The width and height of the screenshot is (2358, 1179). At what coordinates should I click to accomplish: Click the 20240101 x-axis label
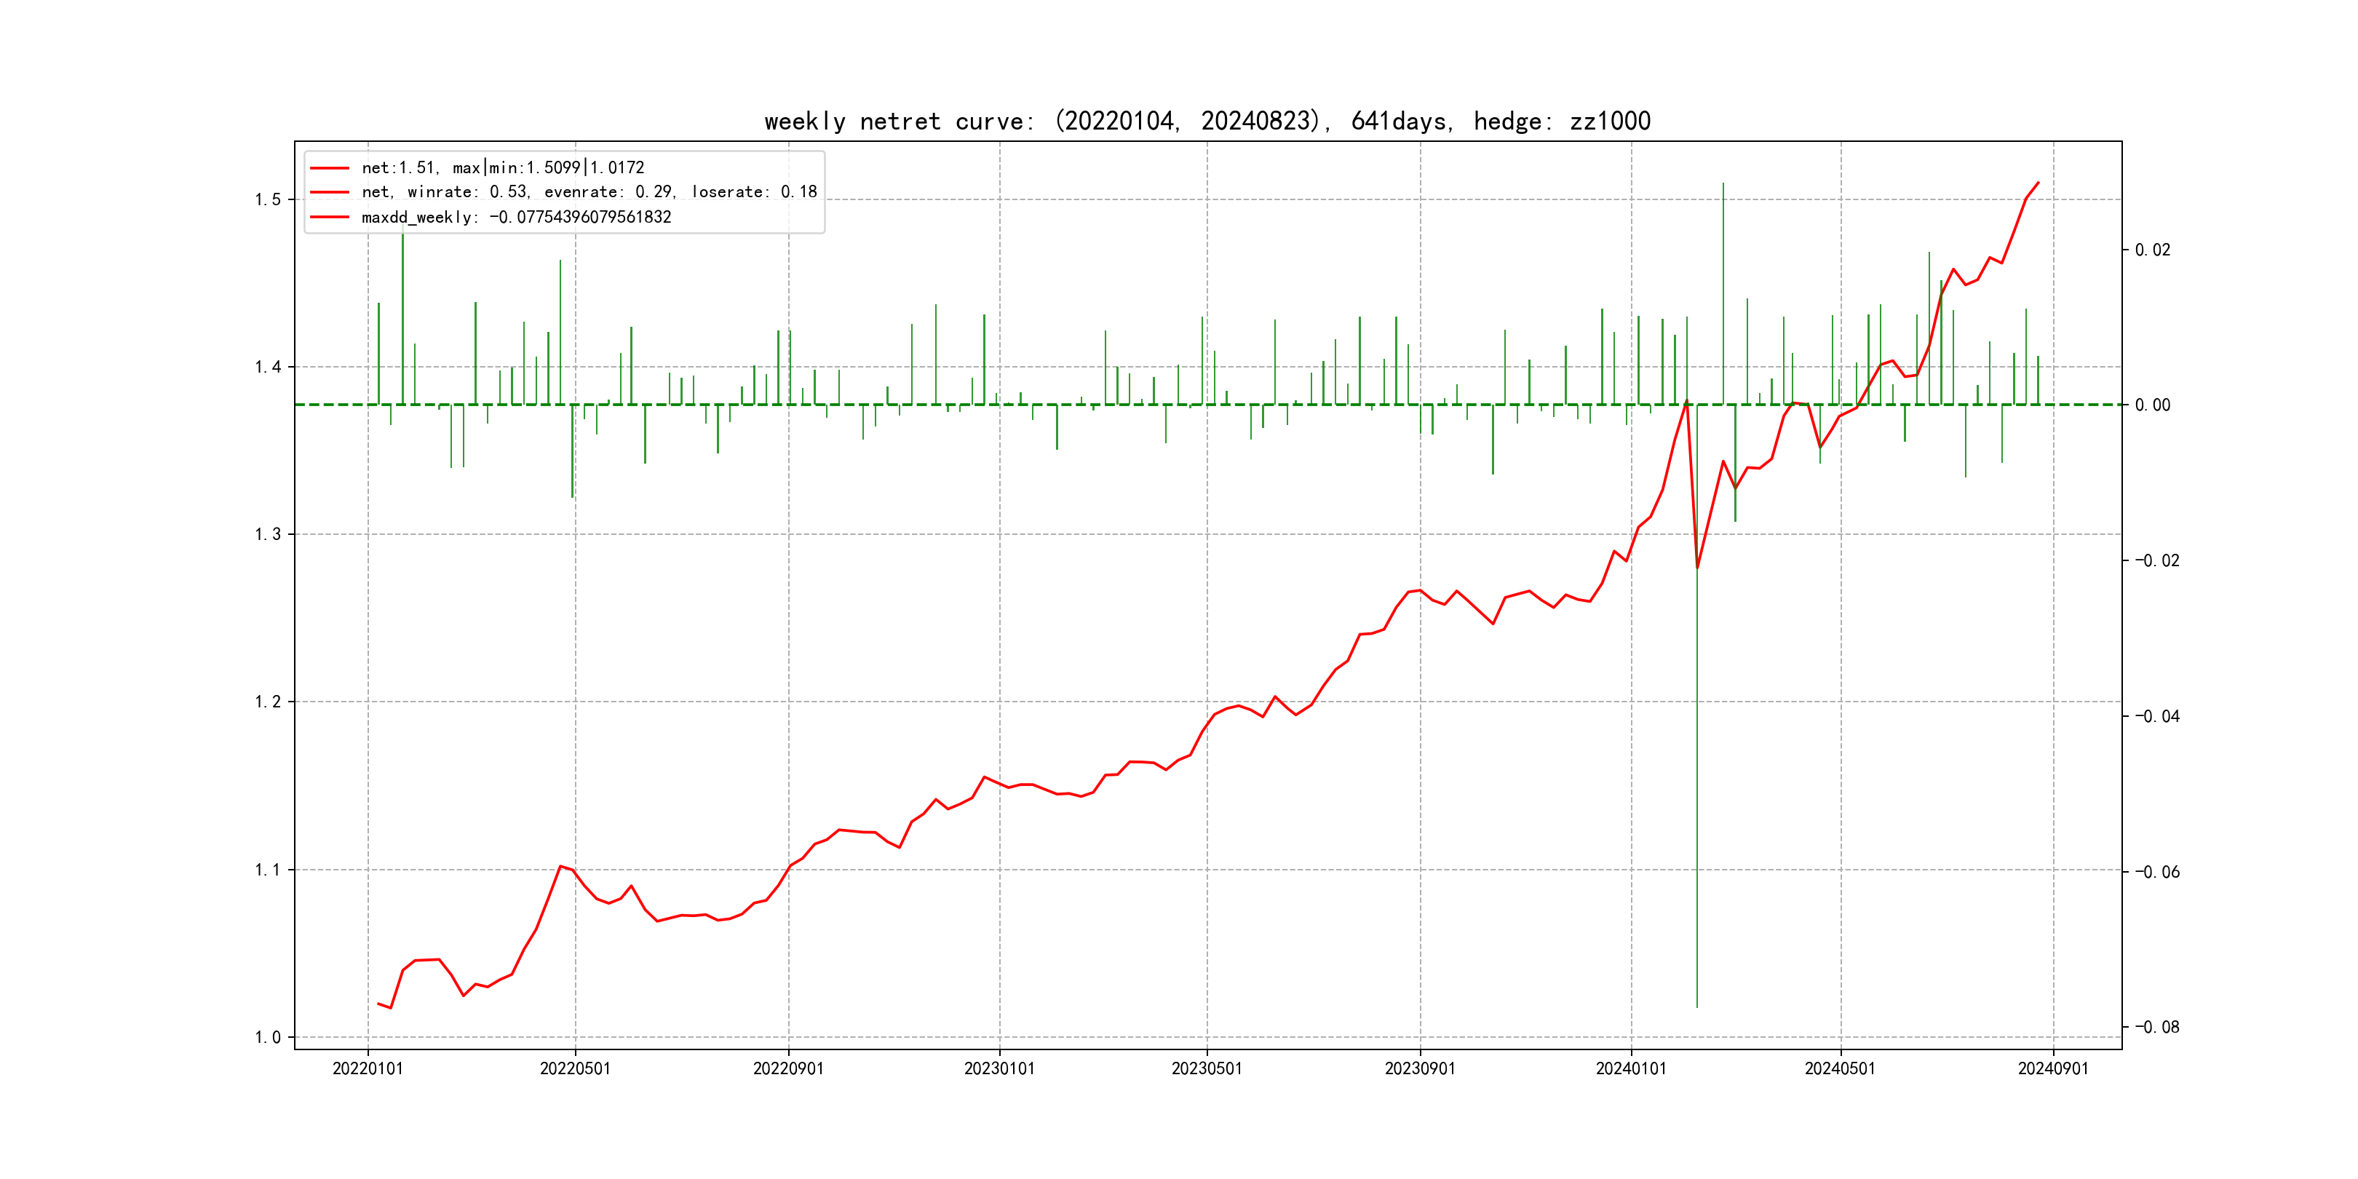pos(1631,1068)
